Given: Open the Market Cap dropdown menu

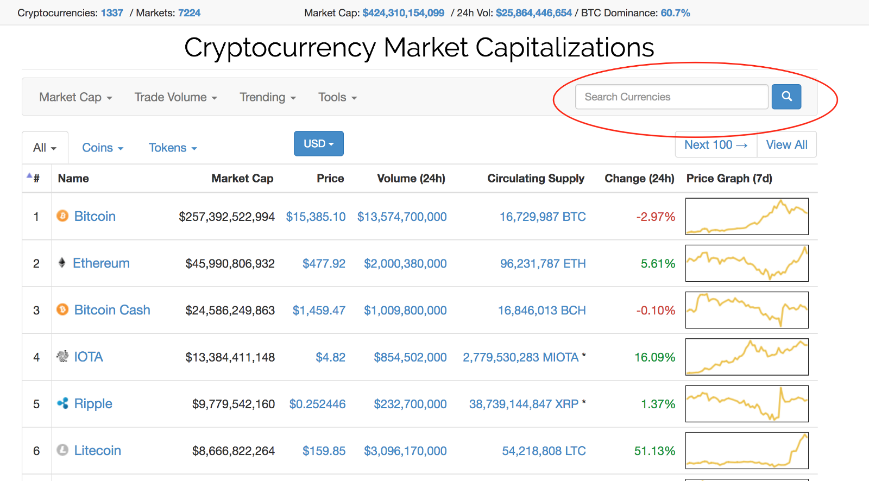Looking at the screenshot, I should [75, 97].
